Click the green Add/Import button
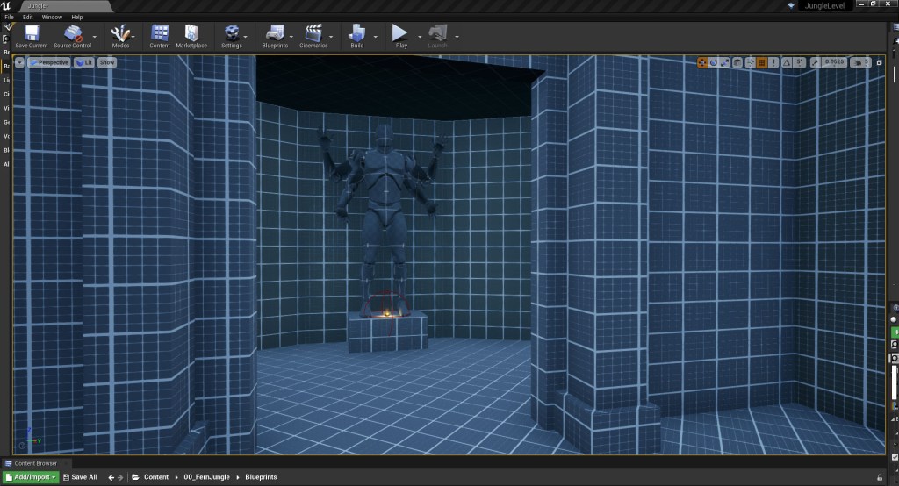The height and width of the screenshot is (486, 899). [31, 477]
